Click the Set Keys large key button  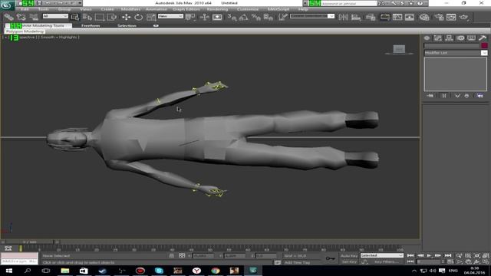(x=331, y=258)
